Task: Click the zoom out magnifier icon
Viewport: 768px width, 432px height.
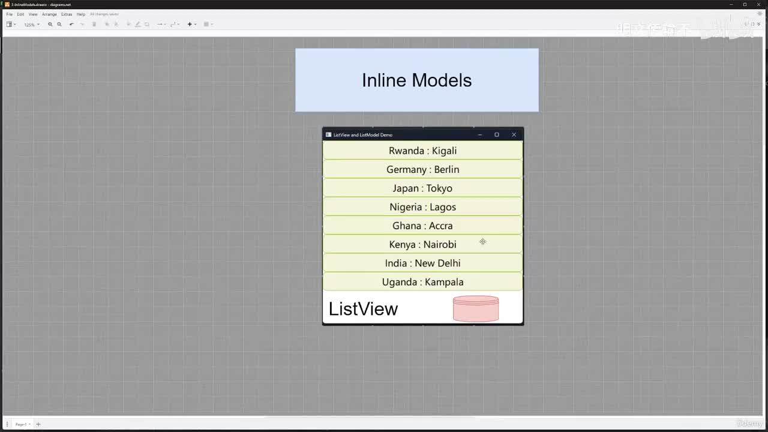Action: click(x=59, y=24)
